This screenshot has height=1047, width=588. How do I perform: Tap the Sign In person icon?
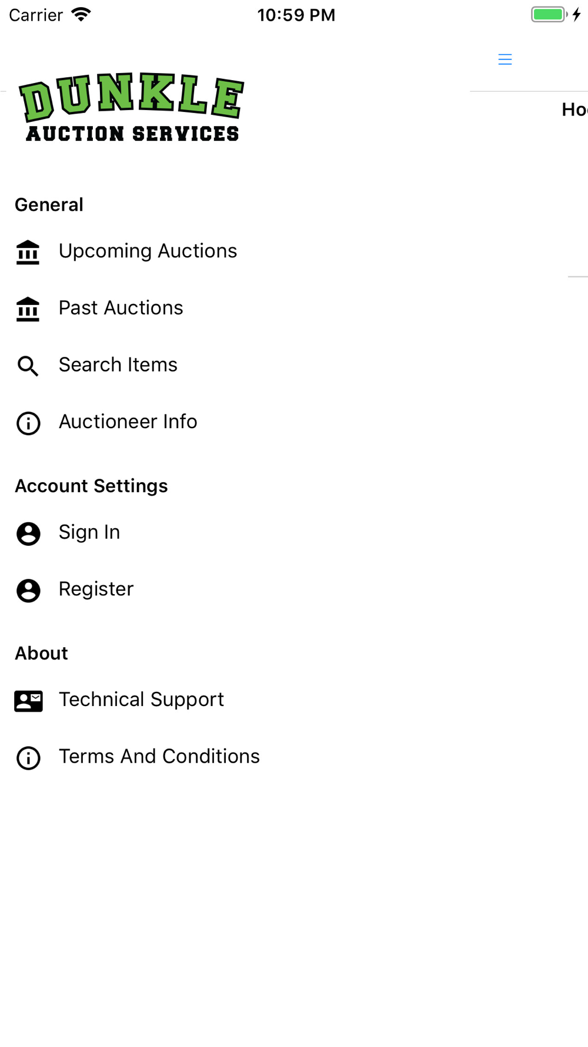coord(28,534)
